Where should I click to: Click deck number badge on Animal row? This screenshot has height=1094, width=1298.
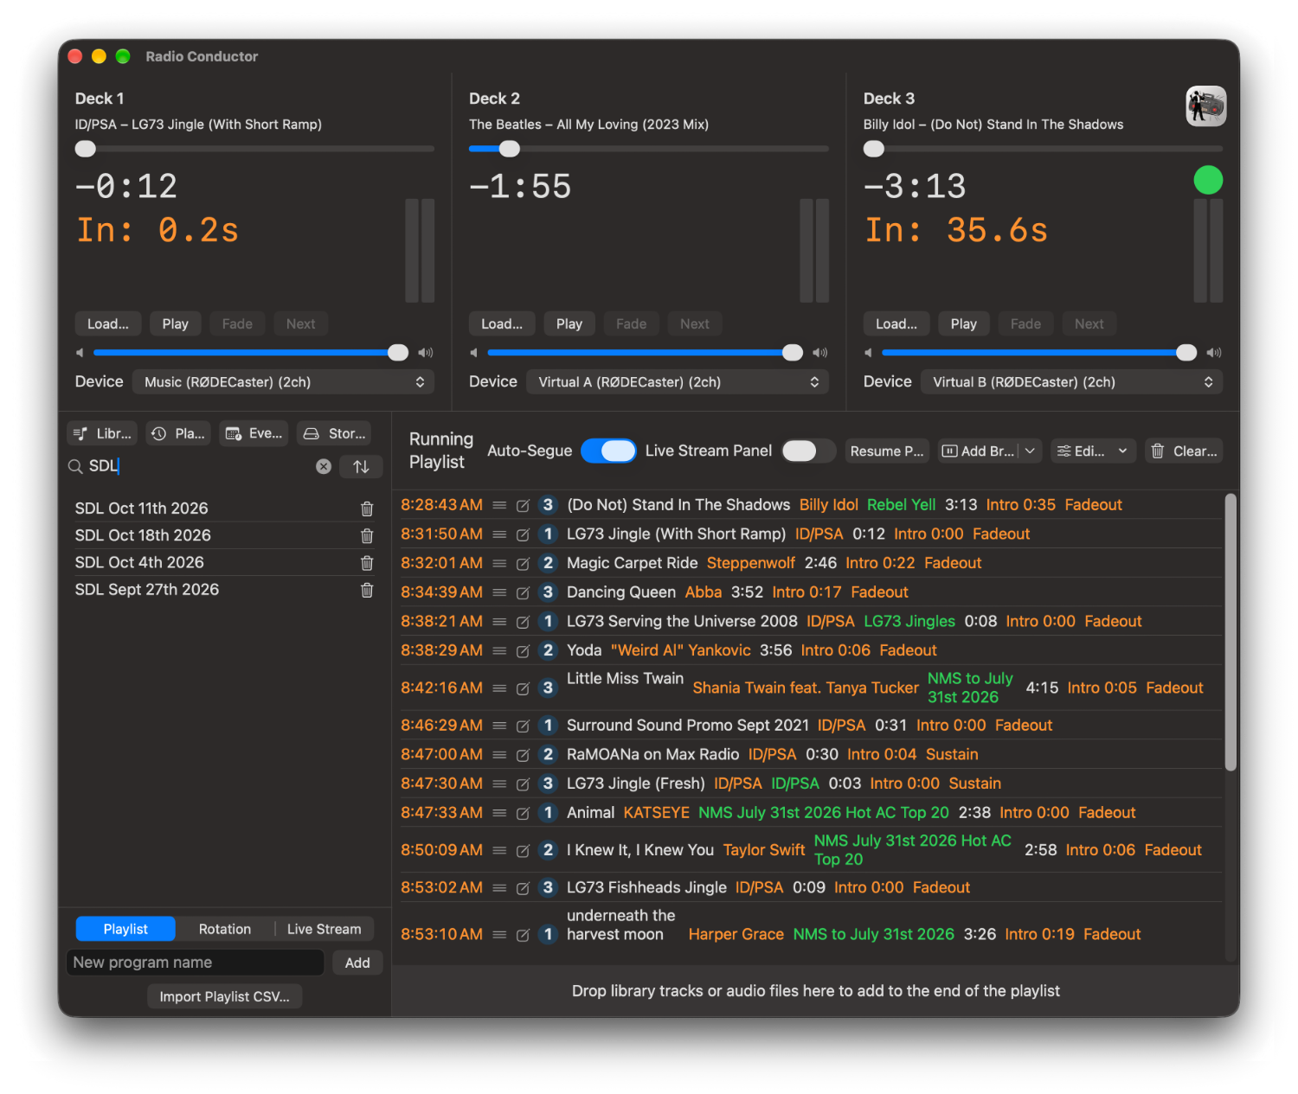(x=548, y=813)
